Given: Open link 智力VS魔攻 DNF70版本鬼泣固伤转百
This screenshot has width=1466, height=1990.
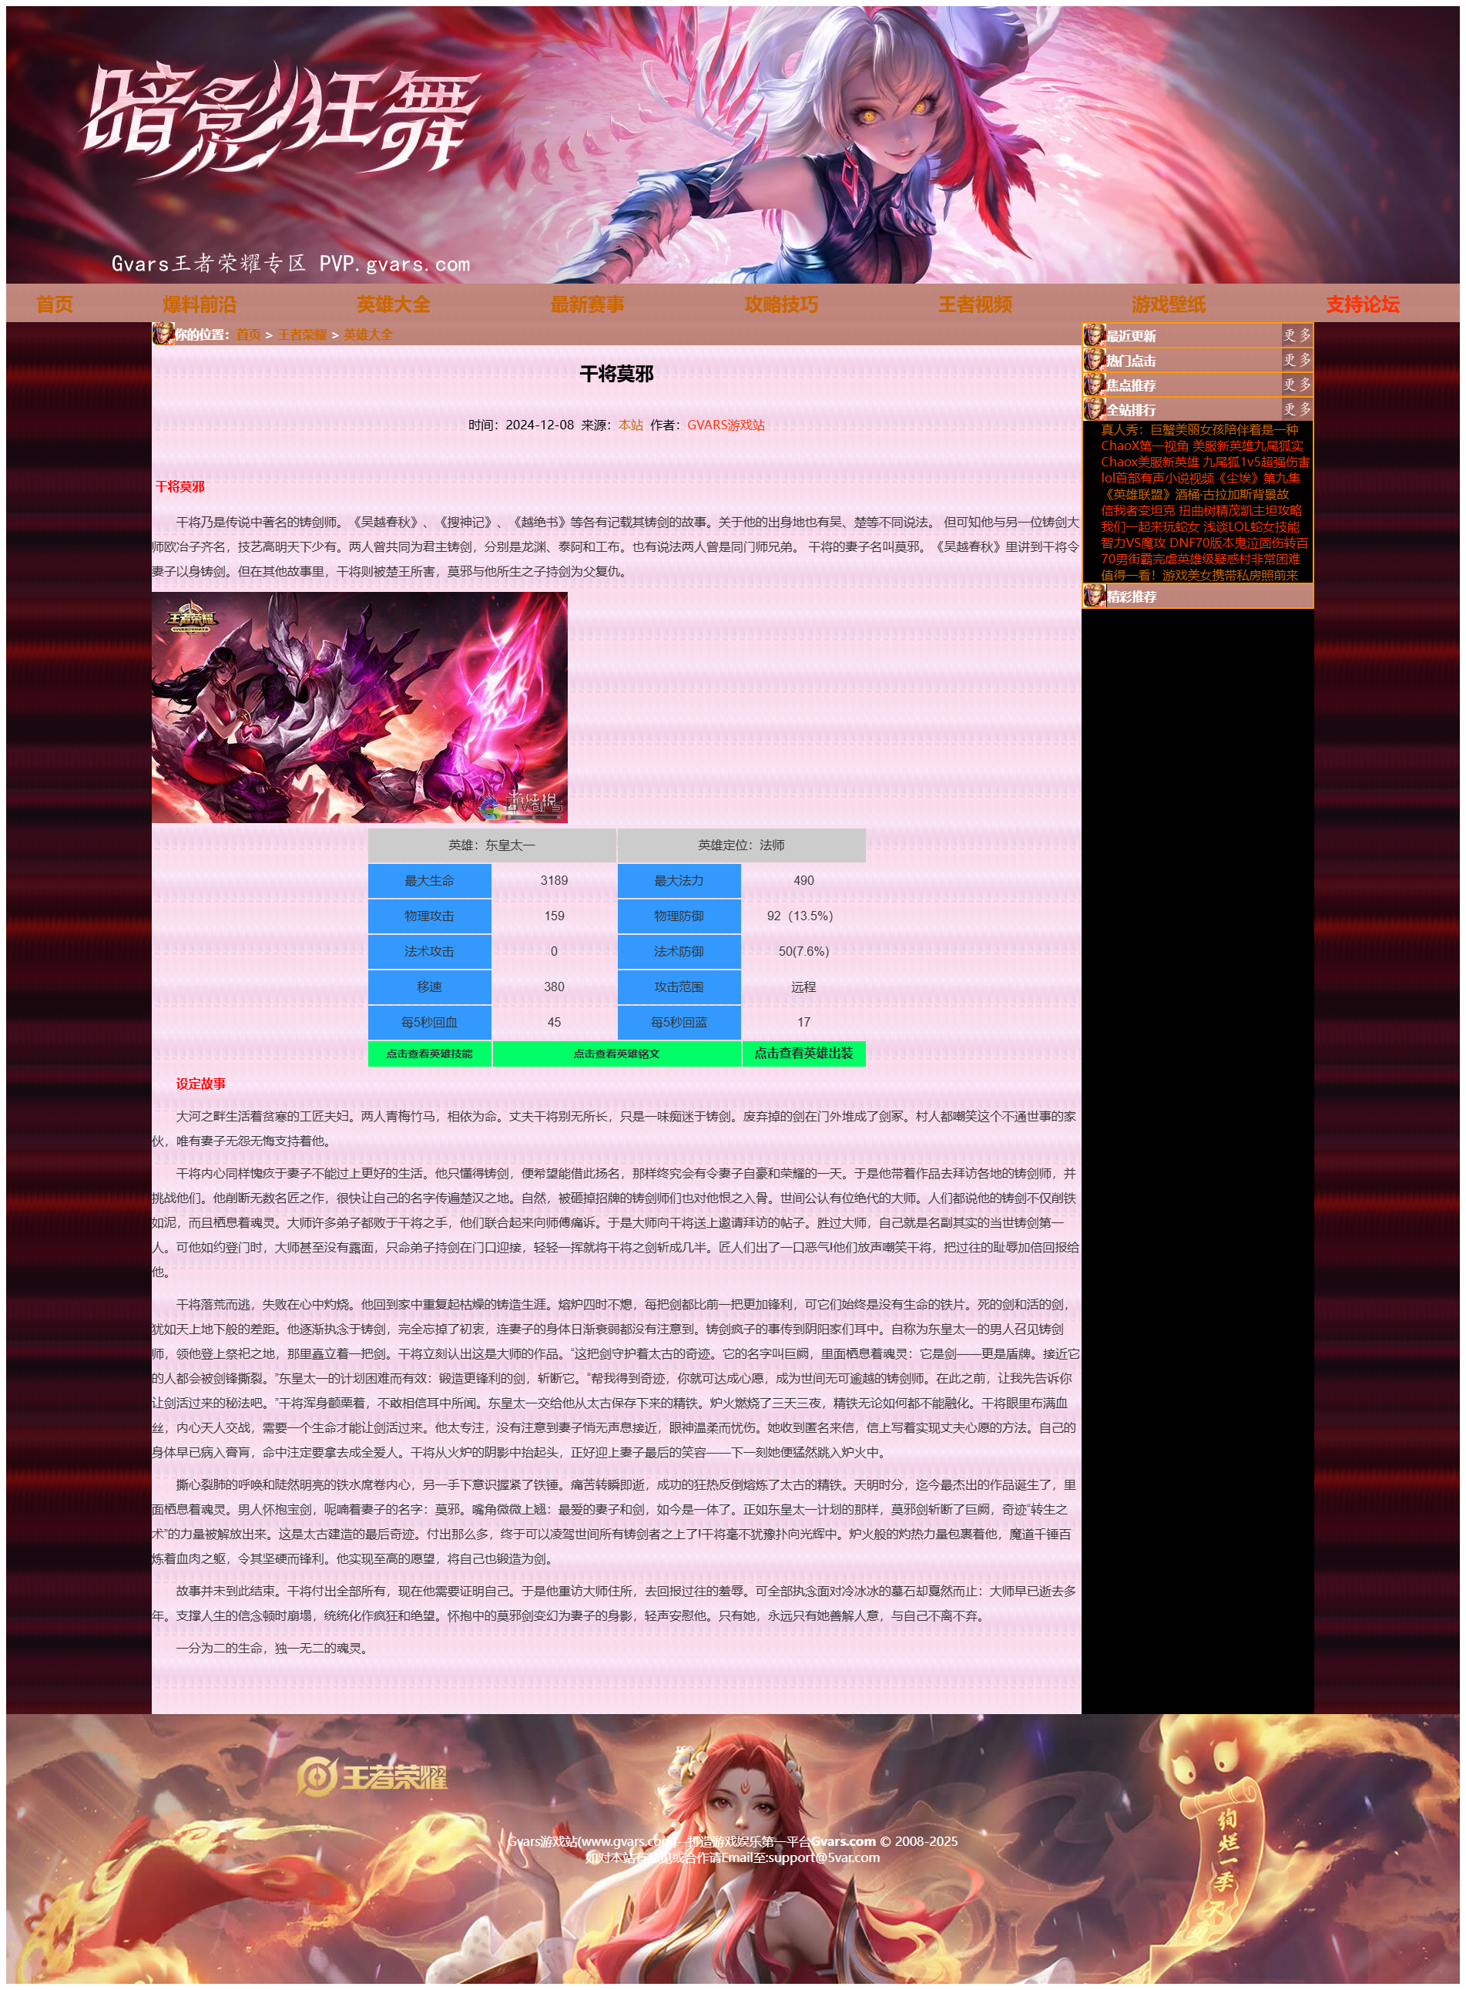Looking at the screenshot, I should pyautogui.click(x=1205, y=543).
